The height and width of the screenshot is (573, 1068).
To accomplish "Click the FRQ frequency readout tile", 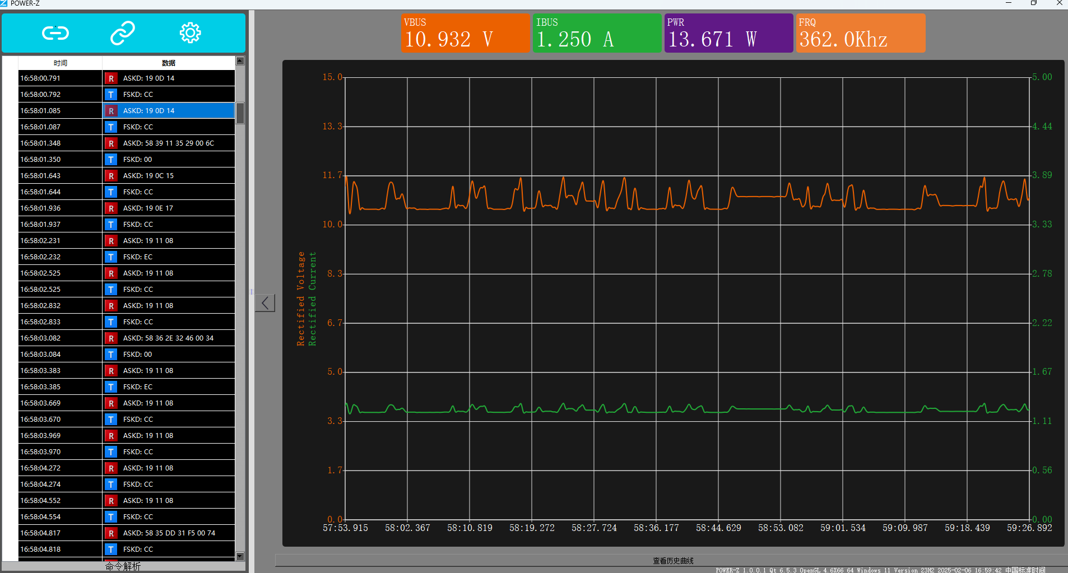I will (861, 33).
